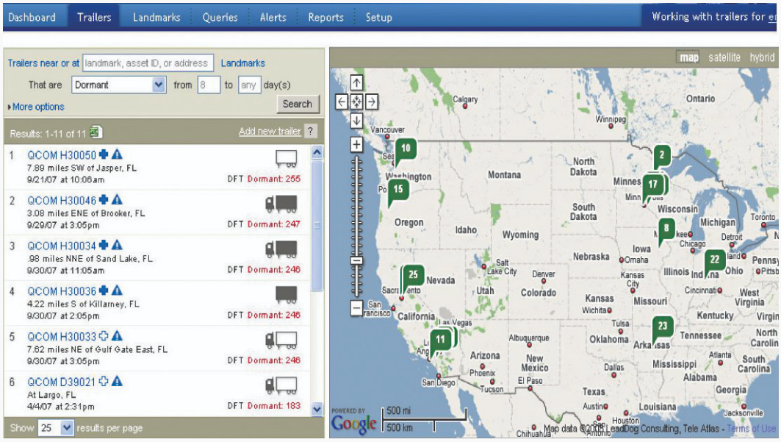
Task: Switch map to satellite view
Action: point(724,57)
